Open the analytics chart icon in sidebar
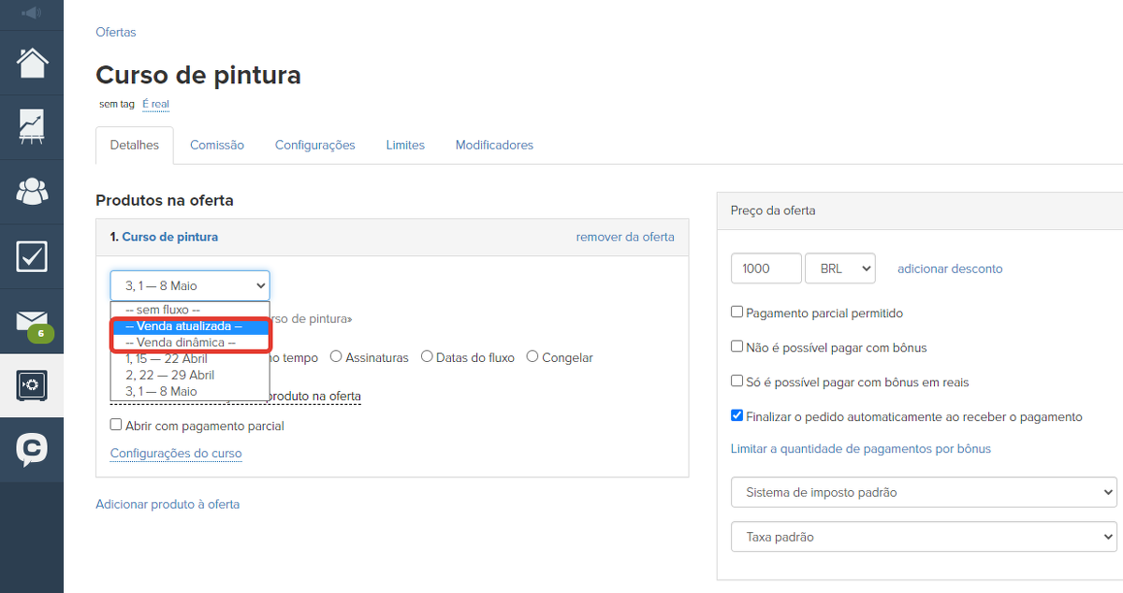 click(32, 126)
